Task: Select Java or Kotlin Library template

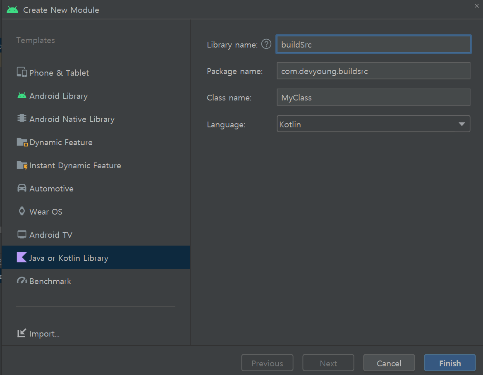Action: click(96, 258)
